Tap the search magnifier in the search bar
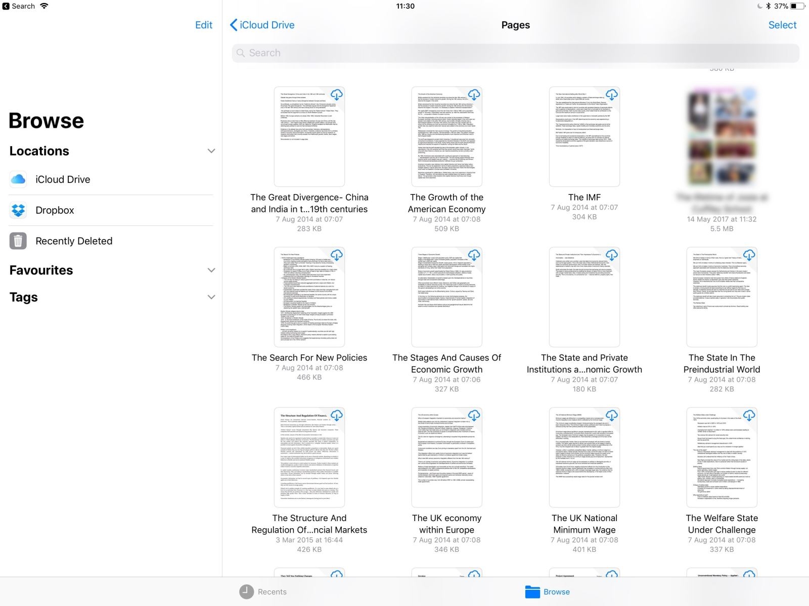This screenshot has width=809, height=606. 241,53
